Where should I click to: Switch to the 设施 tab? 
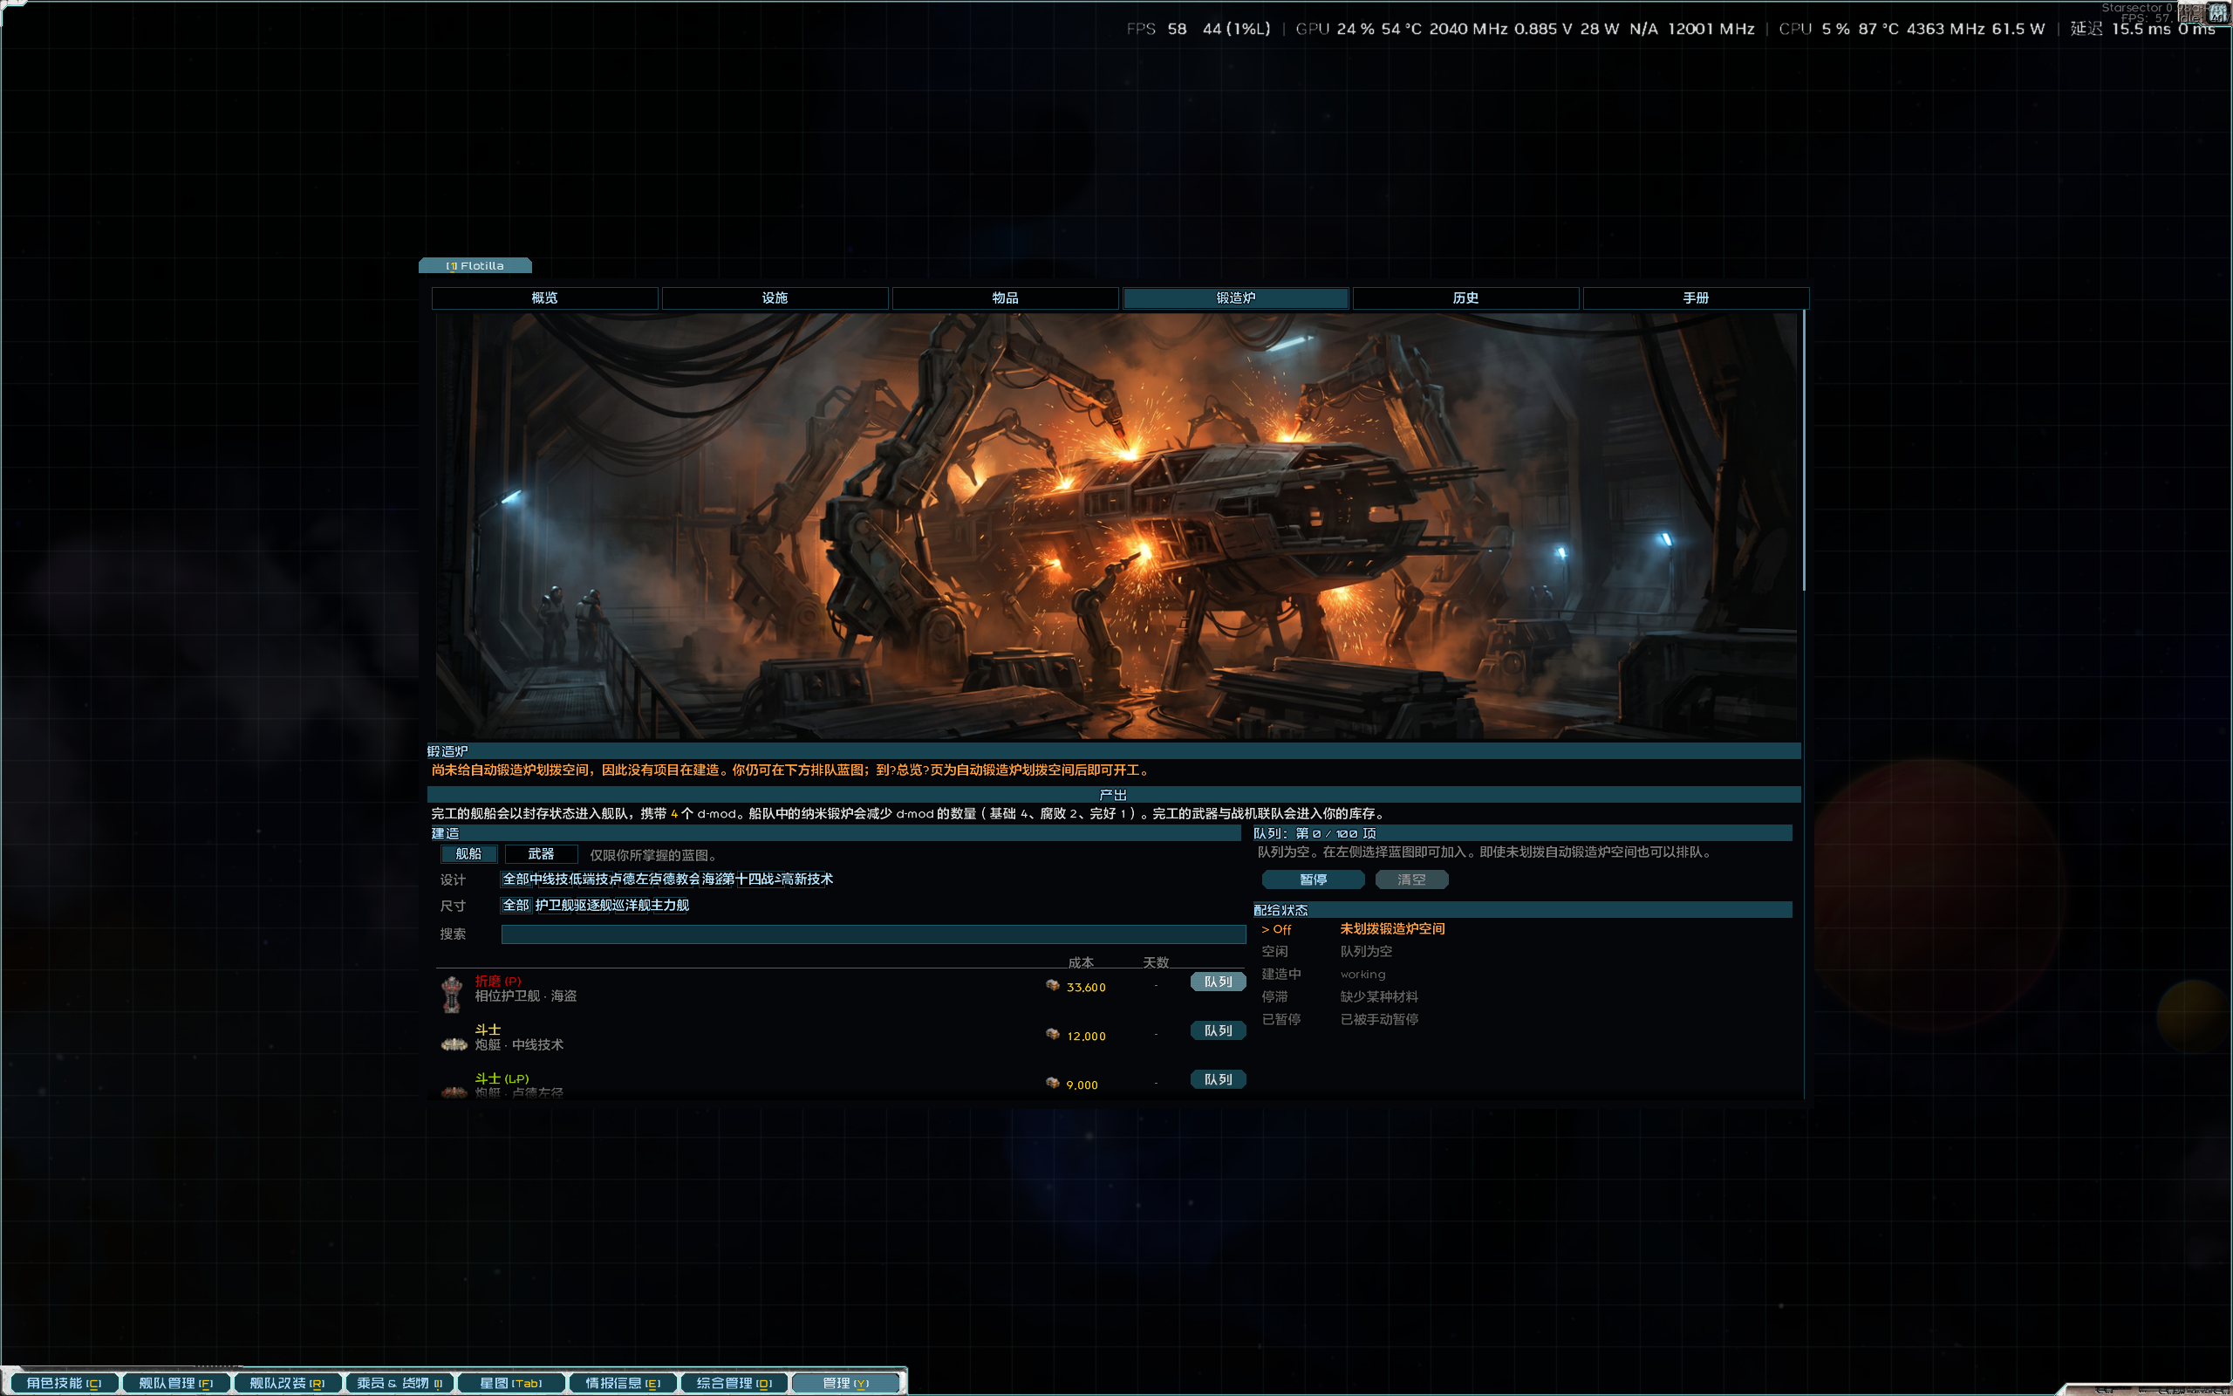coord(775,298)
